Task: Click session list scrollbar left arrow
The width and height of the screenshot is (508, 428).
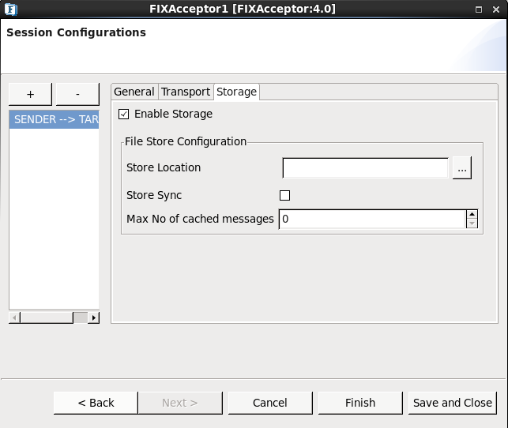Action: (x=13, y=317)
